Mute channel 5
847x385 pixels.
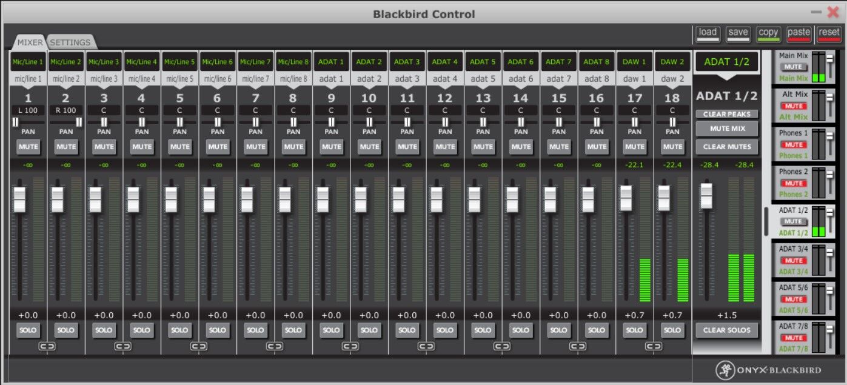coord(180,147)
